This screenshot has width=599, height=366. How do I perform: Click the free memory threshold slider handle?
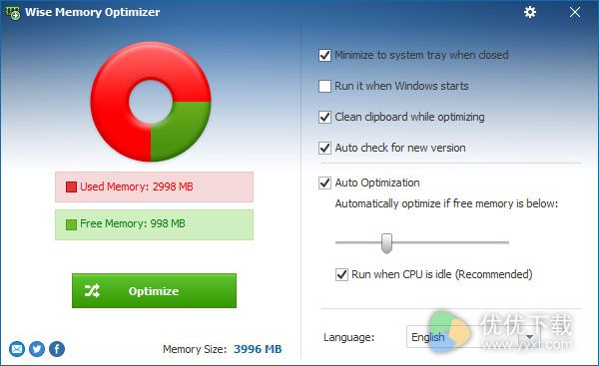[x=386, y=243]
